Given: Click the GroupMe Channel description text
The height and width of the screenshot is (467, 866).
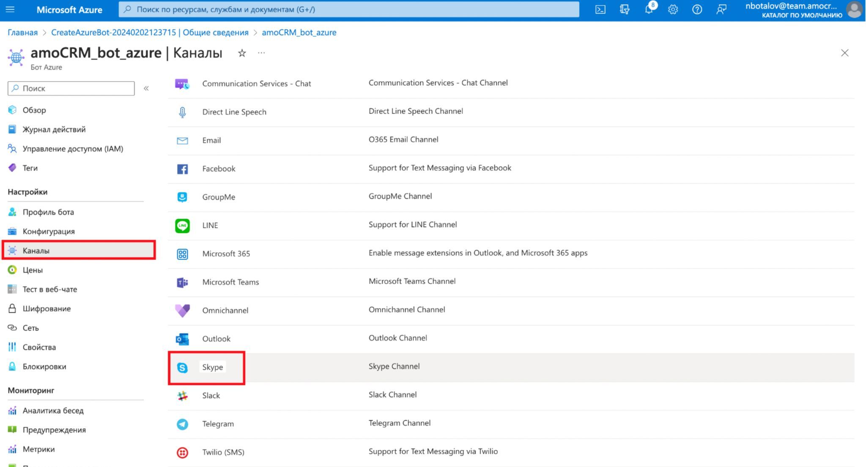Looking at the screenshot, I should coord(400,196).
